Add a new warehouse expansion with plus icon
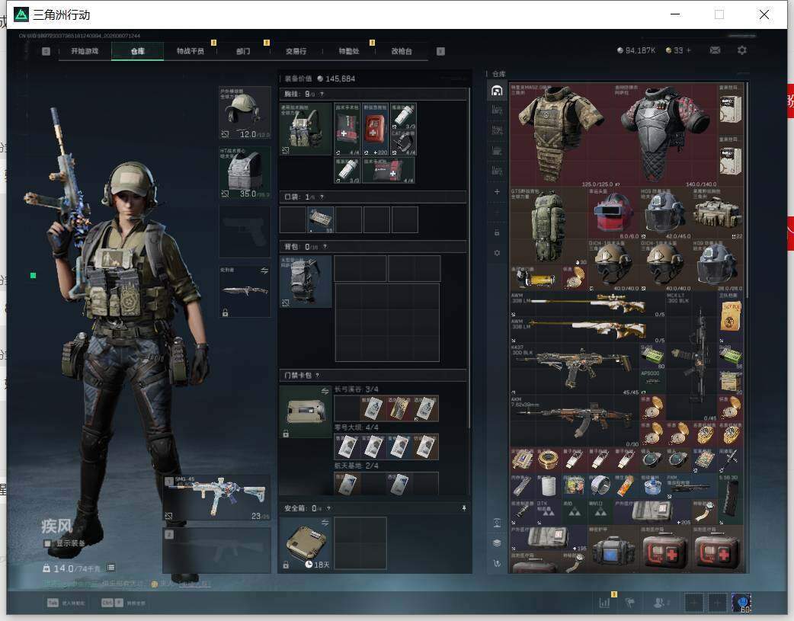 497,191
